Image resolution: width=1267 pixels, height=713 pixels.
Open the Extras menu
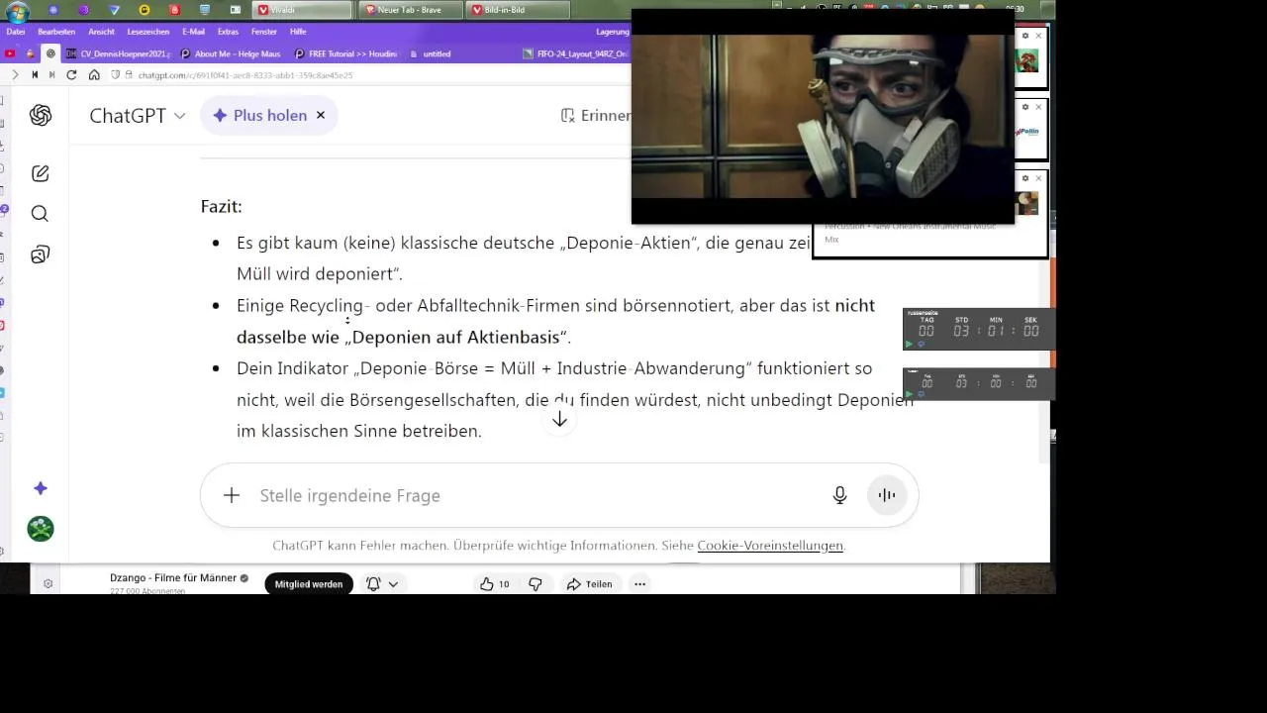coord(228,32)
